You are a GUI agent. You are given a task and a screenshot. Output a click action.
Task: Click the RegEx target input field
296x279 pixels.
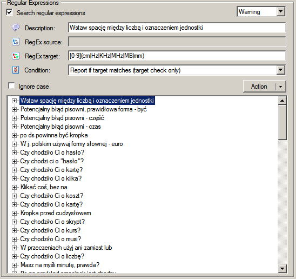(177, 56)
